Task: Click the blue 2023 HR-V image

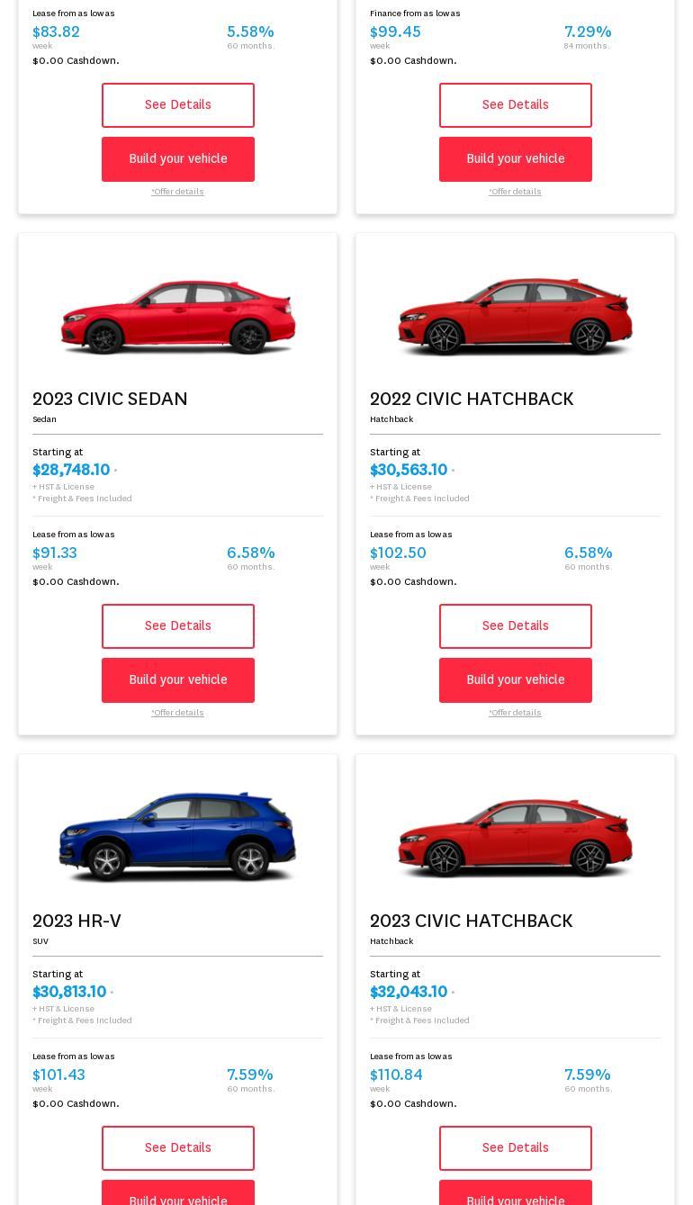Action: pos(177,838)
